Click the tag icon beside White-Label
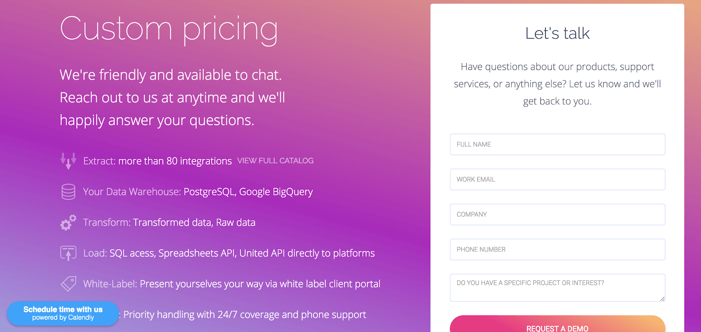This screenshot has height=332, width=701. point(68,283)
